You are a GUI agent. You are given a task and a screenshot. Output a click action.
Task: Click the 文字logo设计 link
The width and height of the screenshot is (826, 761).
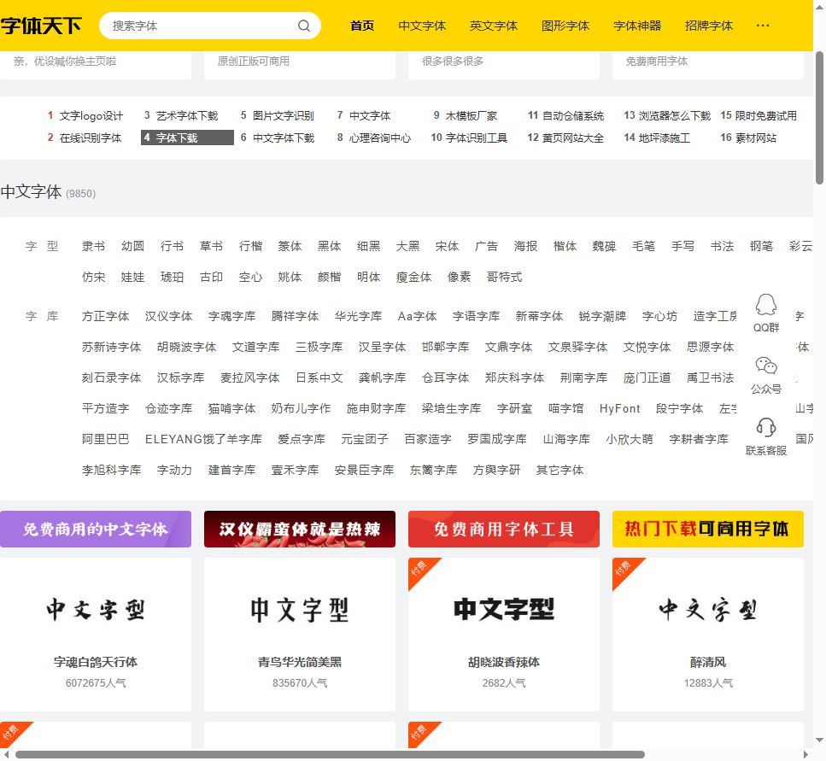[x=91, y=116]
